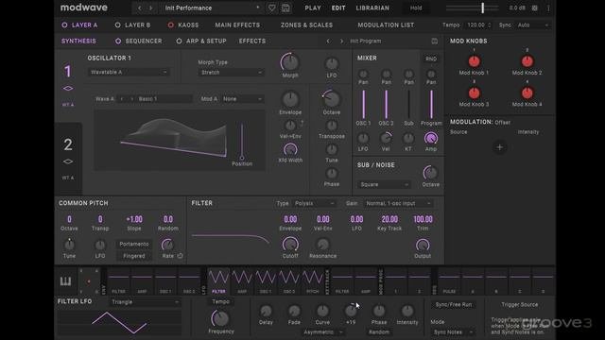The width and height of the screenshot is (605, 340).
Task: Open the MAIN EFFECTS tab
Action: pyautogui.click(x=237, y=25)
